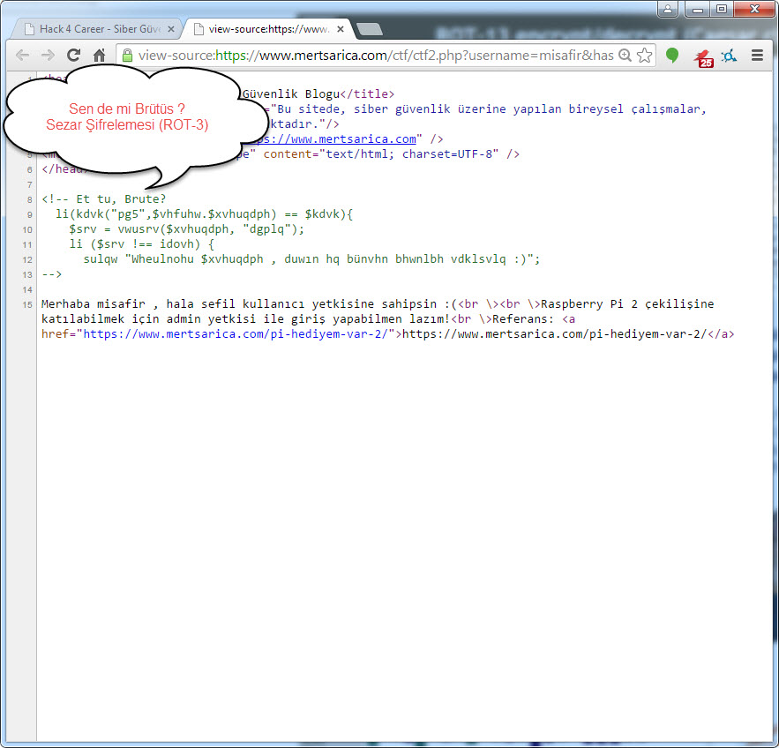The width and height of the screenshot is (779, 748).
Task: Open the Chrome hamburger menu
Action: (x=757, y=56)
